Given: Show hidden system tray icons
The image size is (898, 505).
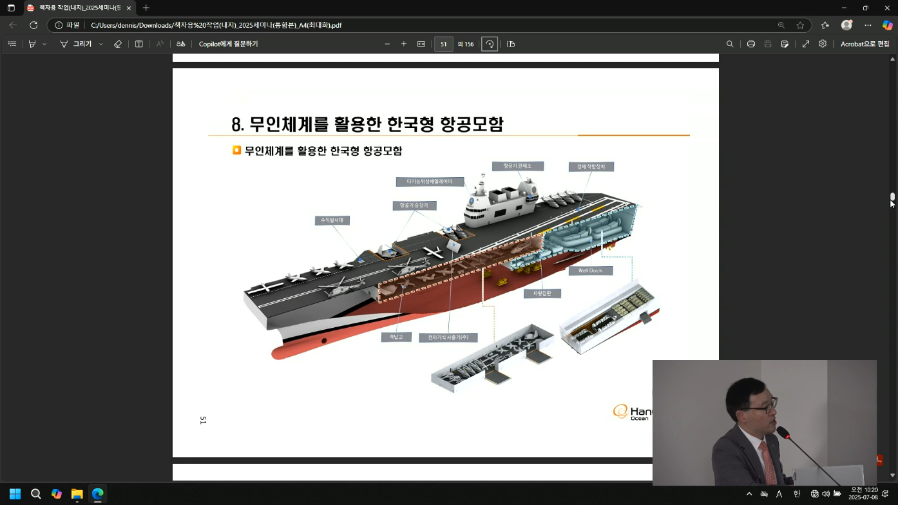Looking at the screenshot, I should [x=749, y=494].
